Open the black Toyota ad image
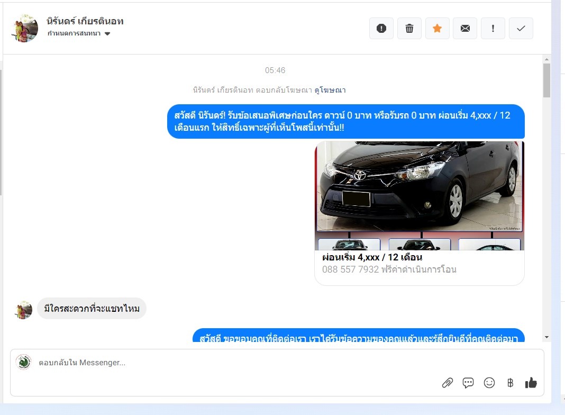Image resolution: width=565 pixels, height=415 pixels. coord(419,186)
